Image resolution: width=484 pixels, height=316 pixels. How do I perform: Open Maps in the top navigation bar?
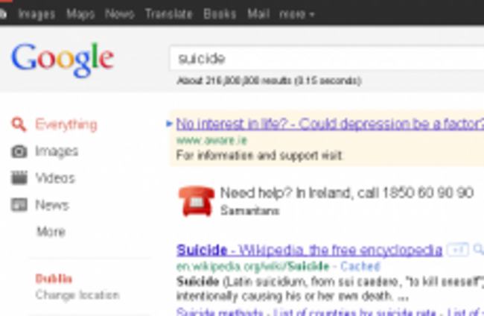tap(80, 14)
